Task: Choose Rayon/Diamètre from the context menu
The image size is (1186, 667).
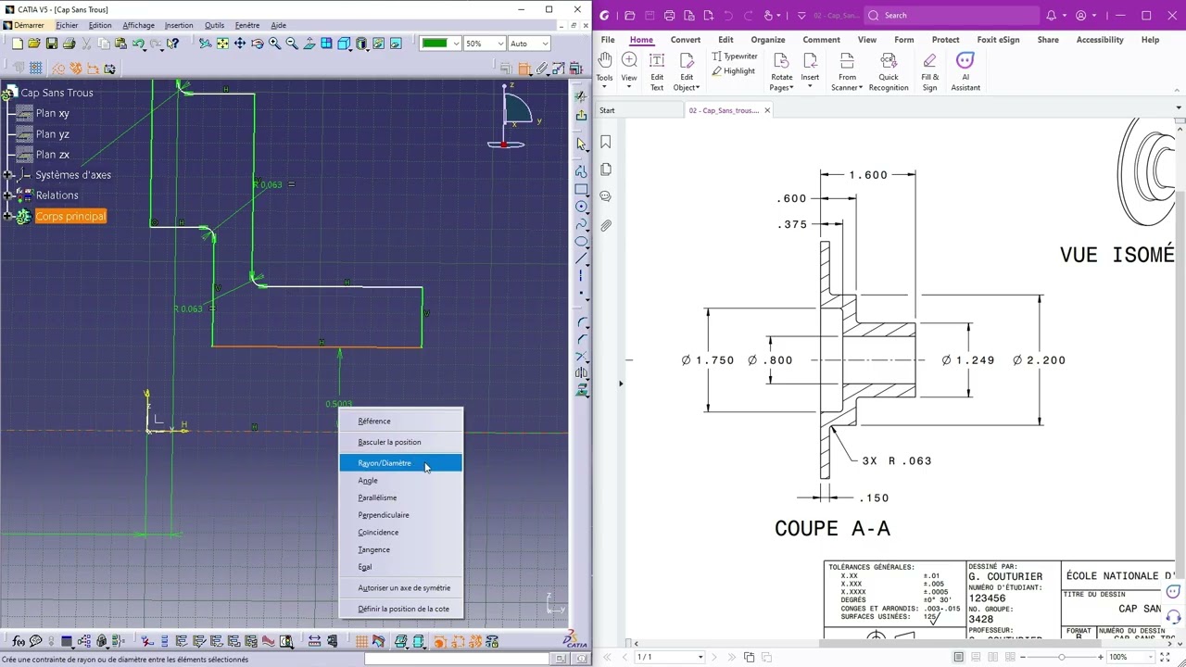Action: (x=385, y=463)
